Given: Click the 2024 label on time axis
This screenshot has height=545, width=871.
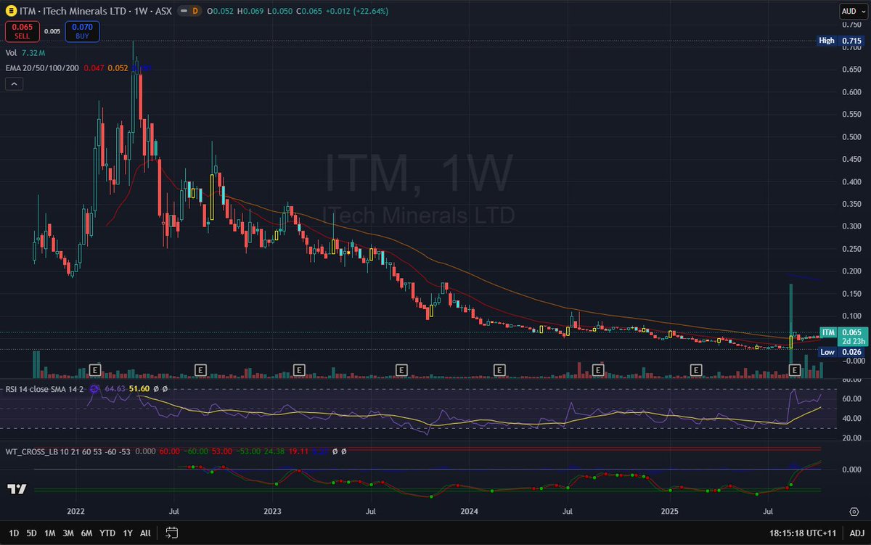Looking at the screenshot, I should pos(470,512).
